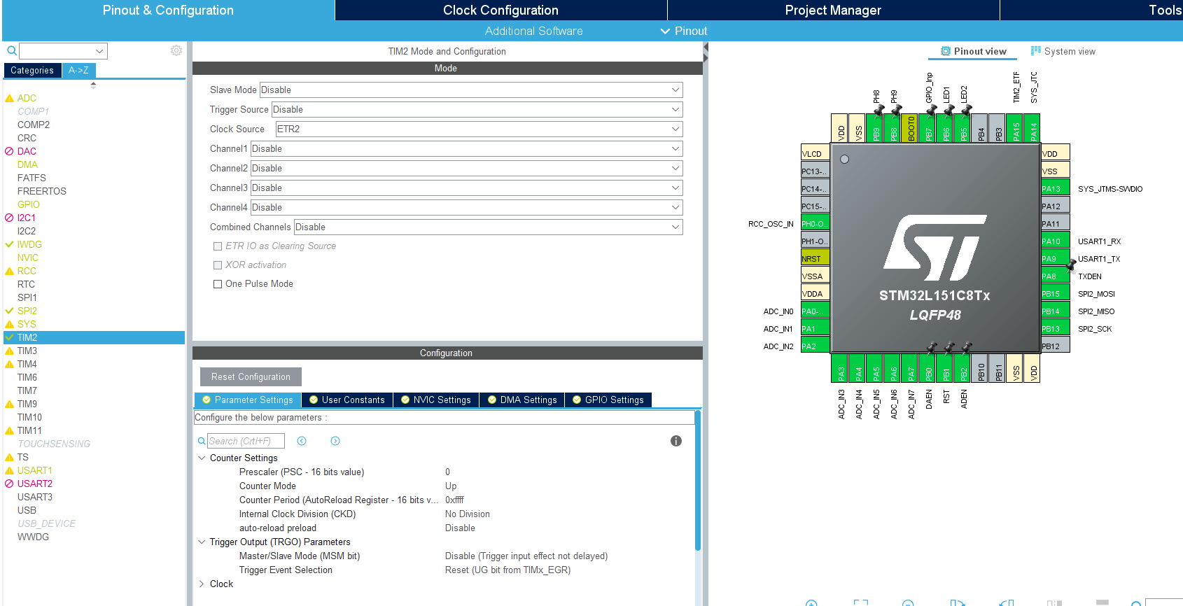Click the info icon in Parameter Settings
The height and width of the screenshot is (606, 1183).
pos(676,441)
